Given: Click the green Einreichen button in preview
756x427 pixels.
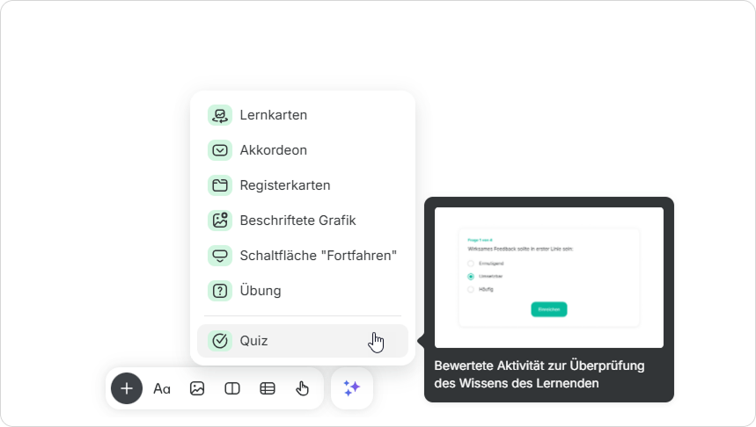Looking at the screenshot, I should [x=548, y=309].
